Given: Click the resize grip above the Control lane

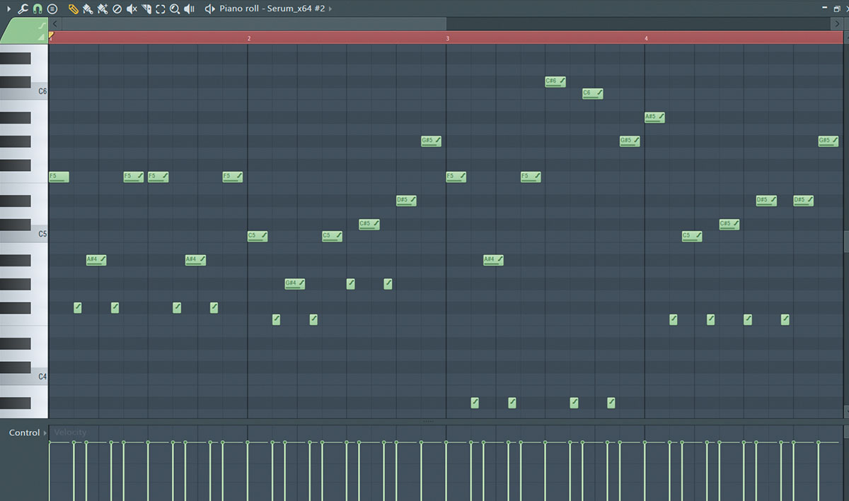Looking at the screenshot, I should pyautogui.click(x=427, y=421).
